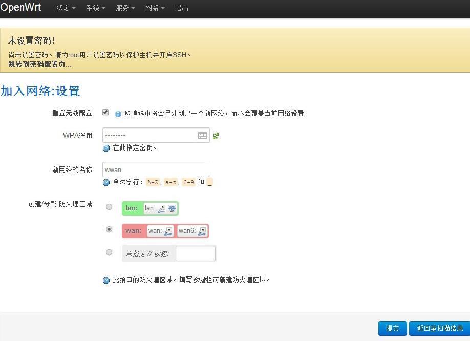Choose the 未指定/创建 zone radio button
470x341 pixels.
coord(109,252)
